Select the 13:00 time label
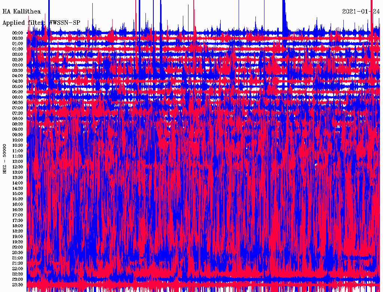383x292 pixels. pyautogui.click(x=18, y=172)
